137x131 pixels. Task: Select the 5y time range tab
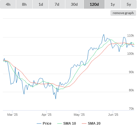(x=129, y=4)
